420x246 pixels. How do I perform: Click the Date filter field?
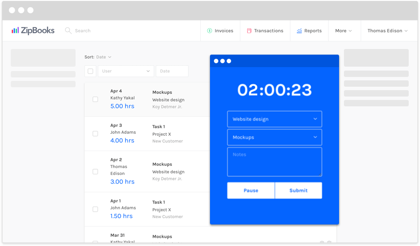tap(172, 71)
